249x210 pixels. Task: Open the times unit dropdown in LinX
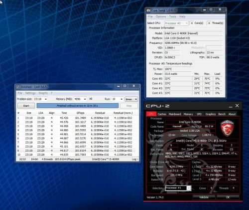(131, 99)
